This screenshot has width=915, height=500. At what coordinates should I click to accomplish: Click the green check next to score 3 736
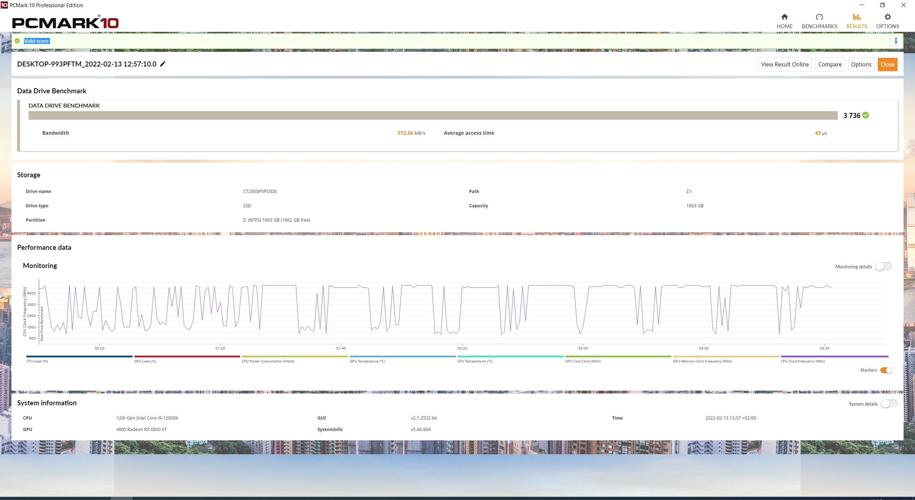coord(866,115)
